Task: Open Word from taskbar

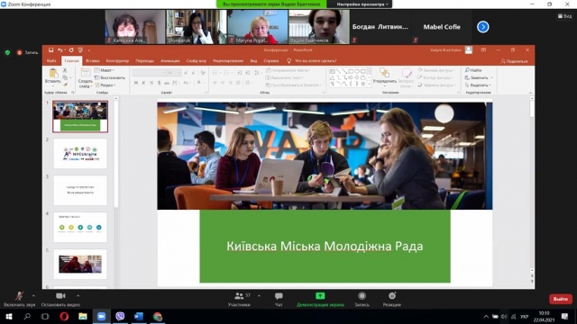Action: coord(139,316)
